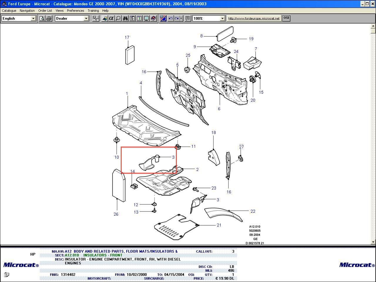The width and height of the screenshot is (376, 282).
Task: Open the print preview icon
Action: [42, 19]
